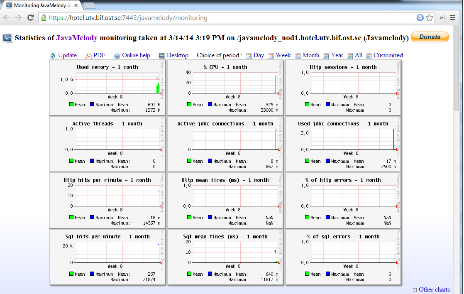
Task: Open the Other charts link
Action: coord(434,289)
